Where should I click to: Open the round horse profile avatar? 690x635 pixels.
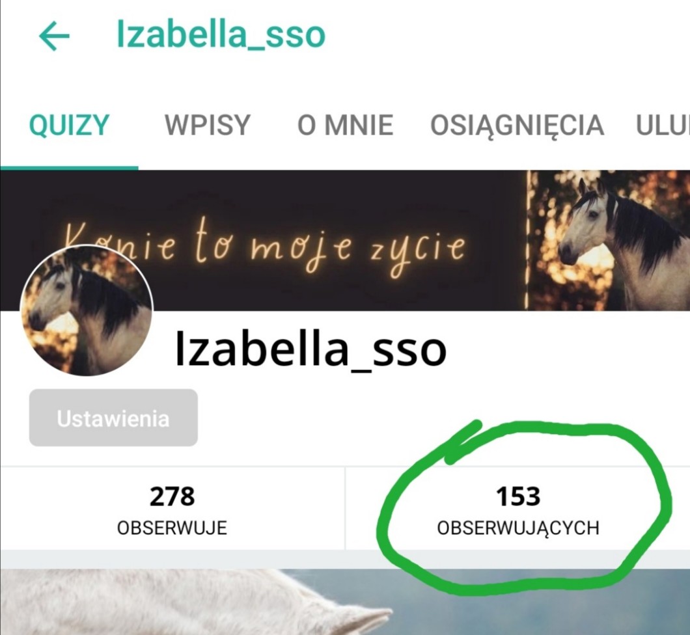[x=87, y=311]
